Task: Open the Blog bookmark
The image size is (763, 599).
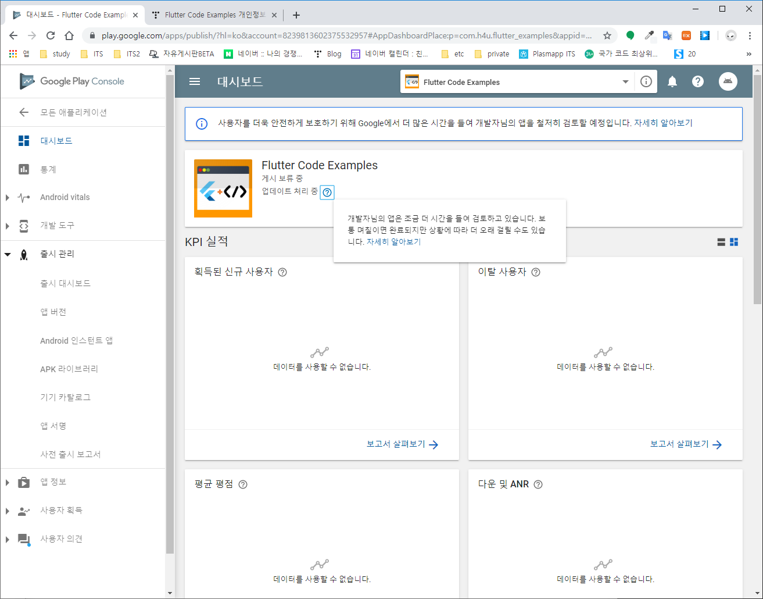Action: tap(328, 54)
